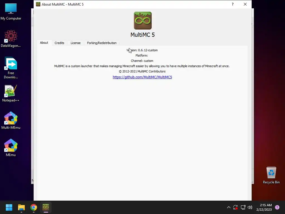Open the network status tray icon
Image resolution: width=285 pixels, height=214 pixels.
coord(243,207)
